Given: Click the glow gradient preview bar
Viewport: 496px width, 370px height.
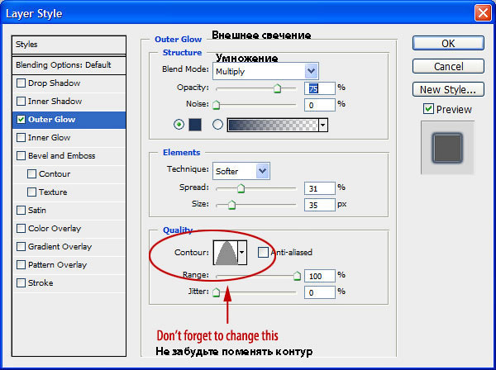Looking at the screenshot, I should point(273,126).
